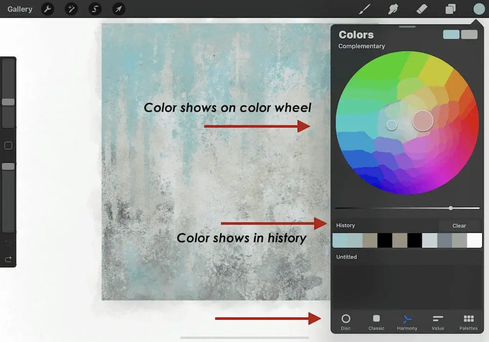Open the Layers panel

pos(450,9)
